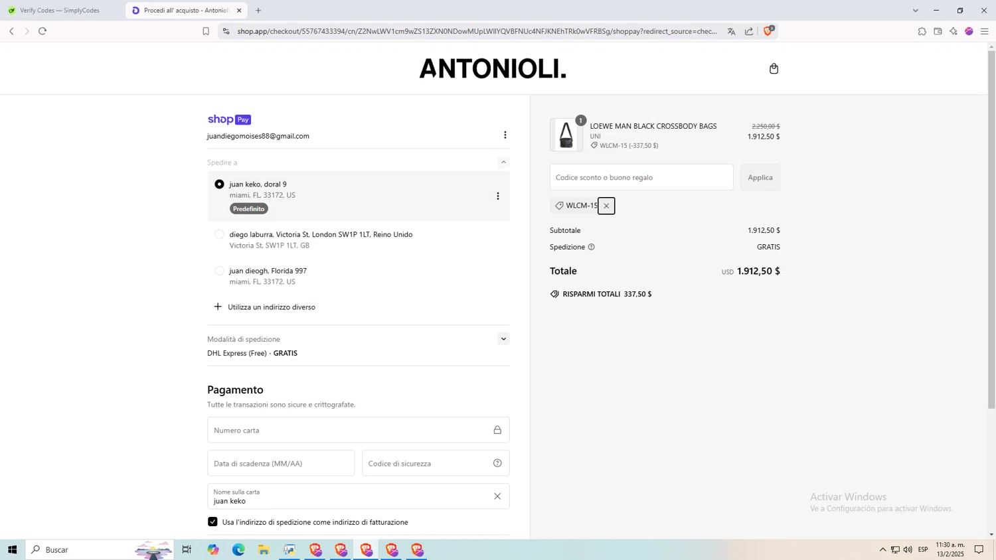Click the Codice di sicurezza field
Viewport: 996px width, 560px height.
[x=436, y=463]
